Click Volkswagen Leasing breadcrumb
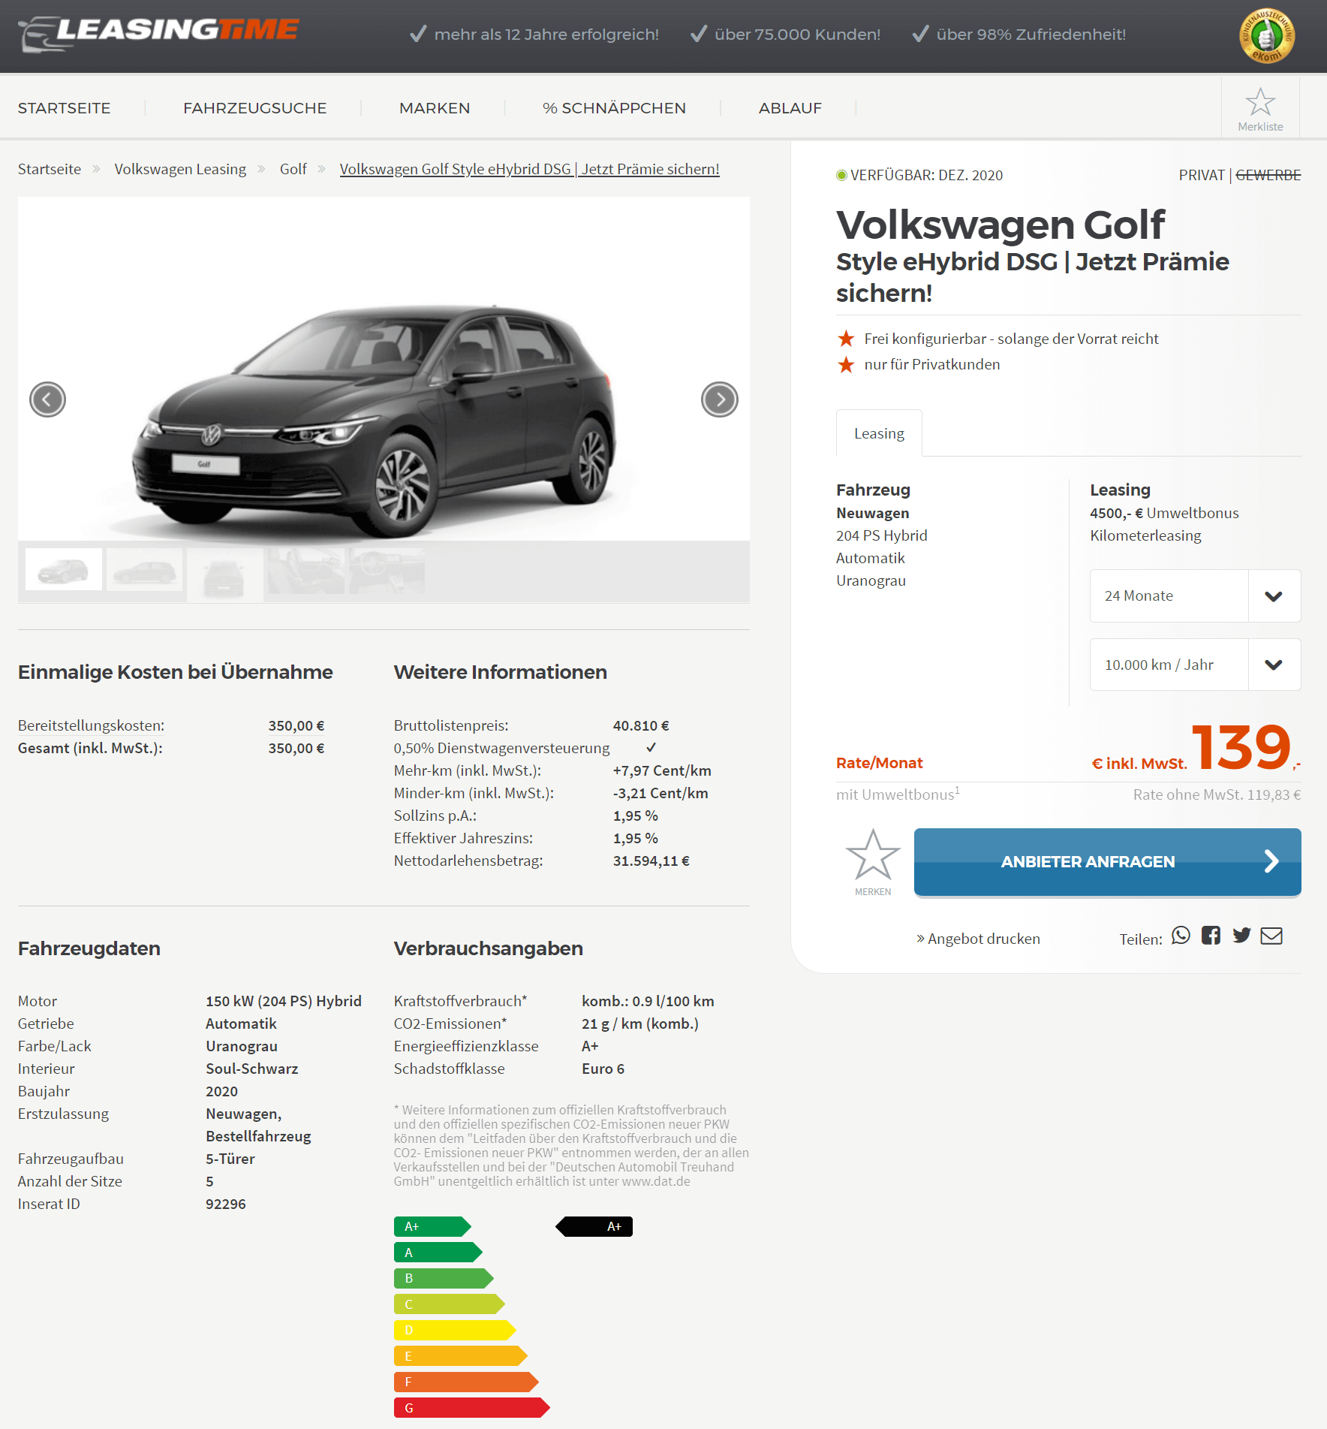 pyautogui.click(x=180, y=169)
